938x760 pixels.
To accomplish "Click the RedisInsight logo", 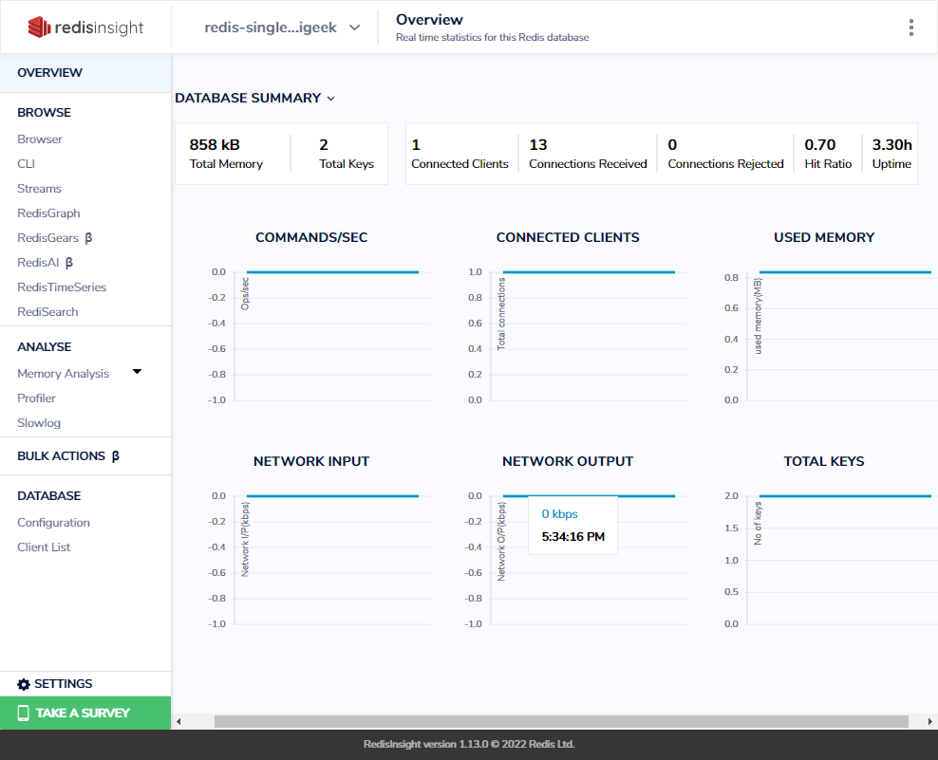I will coord(85,28).
